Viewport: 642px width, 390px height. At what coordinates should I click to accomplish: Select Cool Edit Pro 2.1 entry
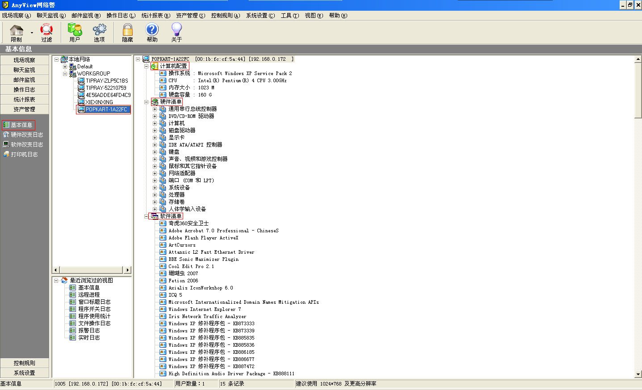coord(191,266)
